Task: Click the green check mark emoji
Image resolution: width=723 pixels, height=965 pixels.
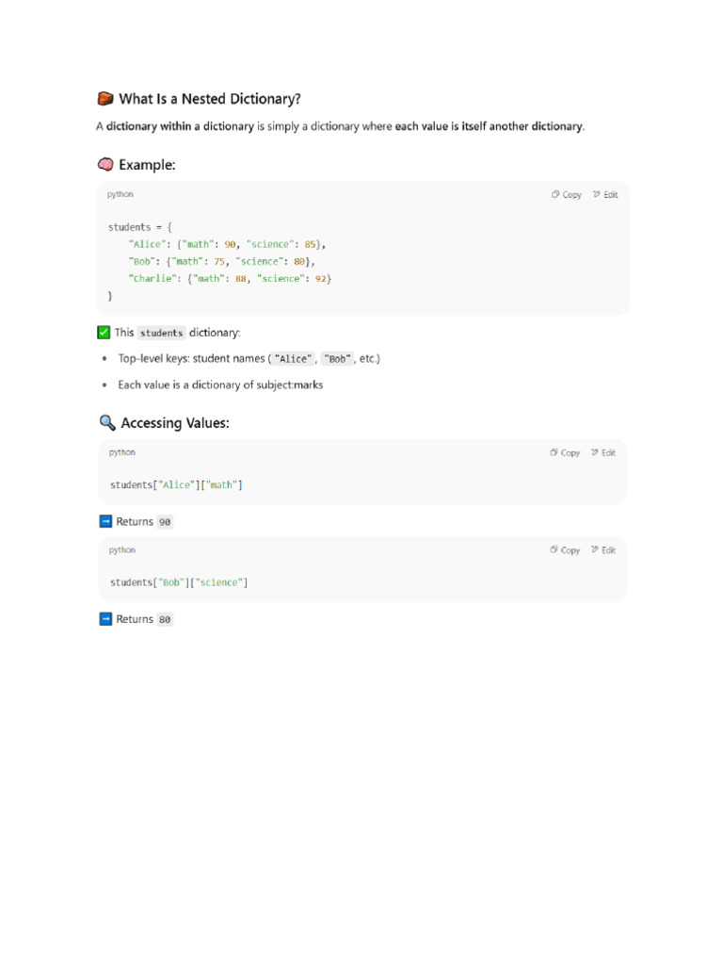Action: click(104, 333)
